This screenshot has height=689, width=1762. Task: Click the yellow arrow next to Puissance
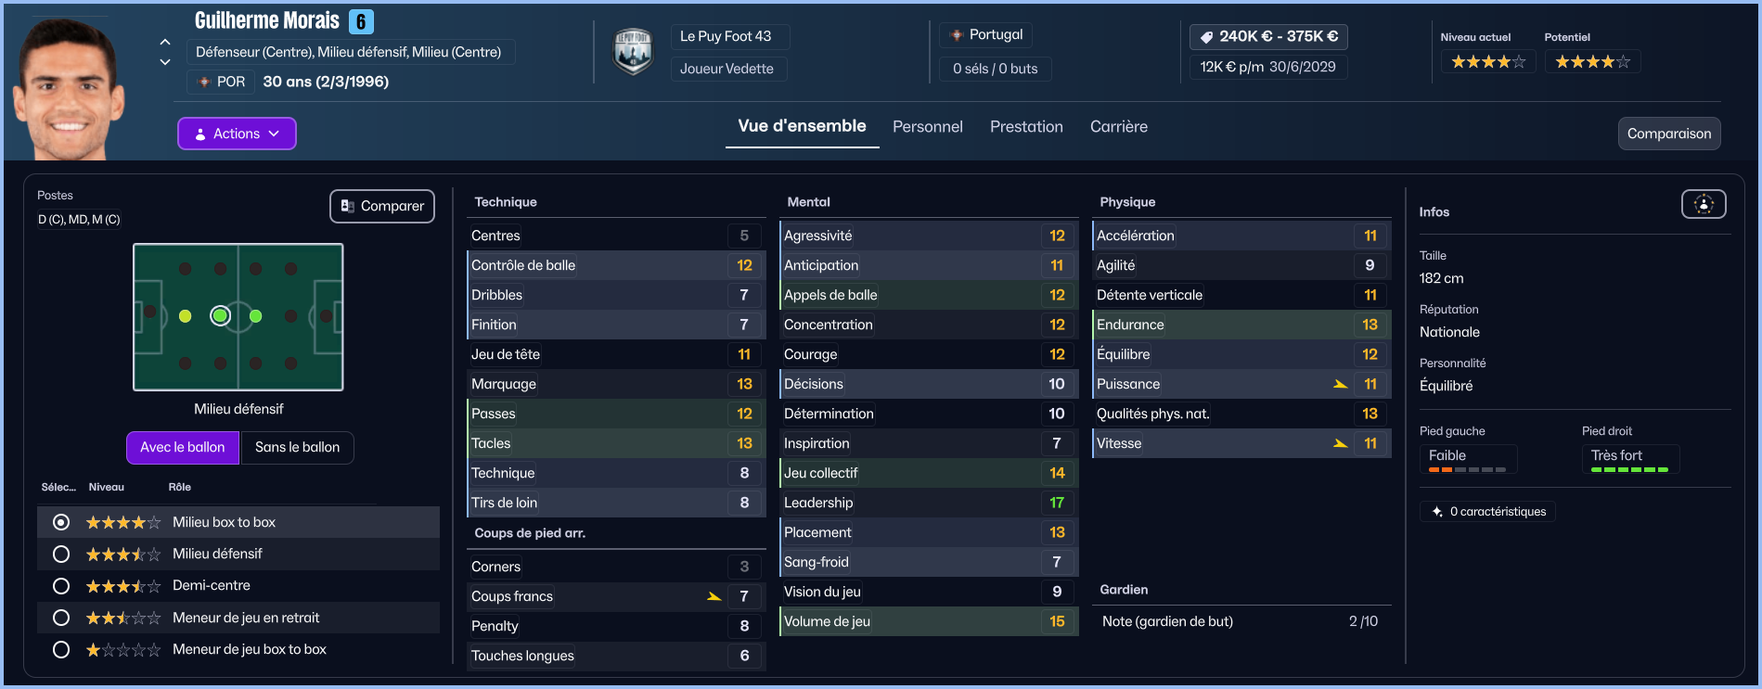(x=1340, y=384)
